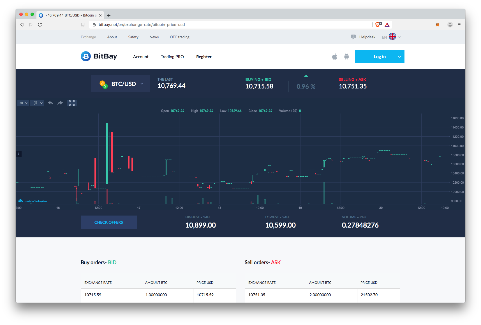Image resolution: width=481 pixels, height=325 pixels.
Task: Click sell order amount 2.00000000
Action: point(320,295)
